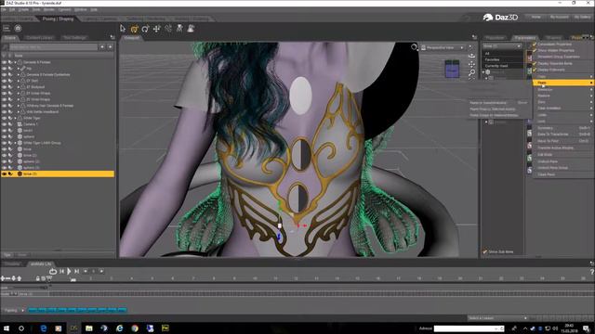Expand the hip bone node

(19, 69)
